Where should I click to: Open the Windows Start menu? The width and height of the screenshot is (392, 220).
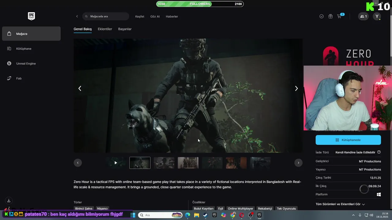click(133, 215)
